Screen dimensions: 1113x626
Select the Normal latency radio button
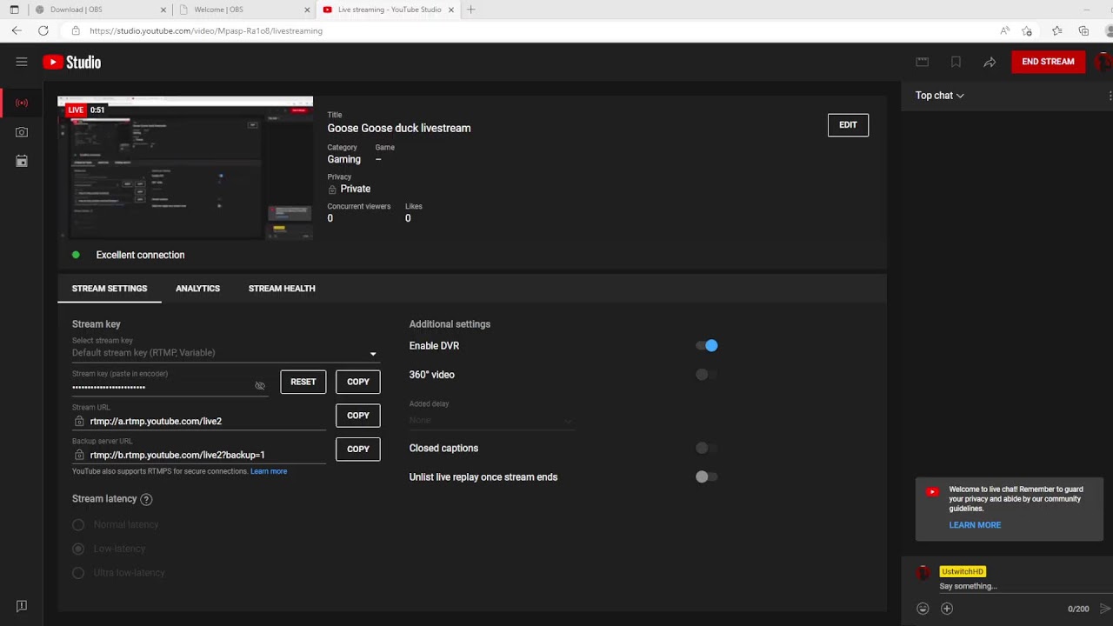point(78,524)
